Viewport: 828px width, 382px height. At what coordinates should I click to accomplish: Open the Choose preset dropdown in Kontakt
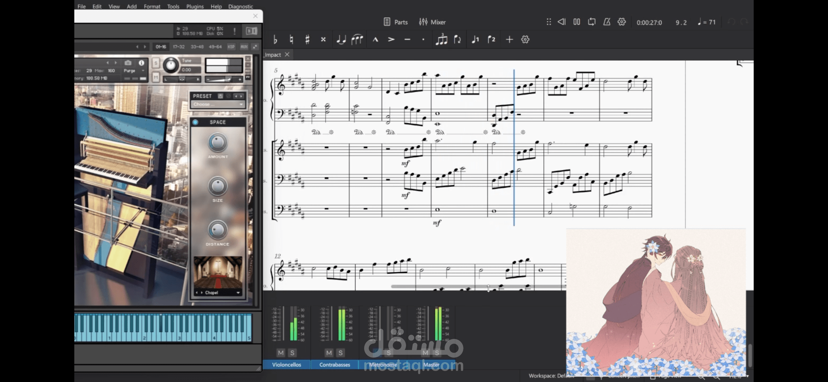click(x=217, y=104)
